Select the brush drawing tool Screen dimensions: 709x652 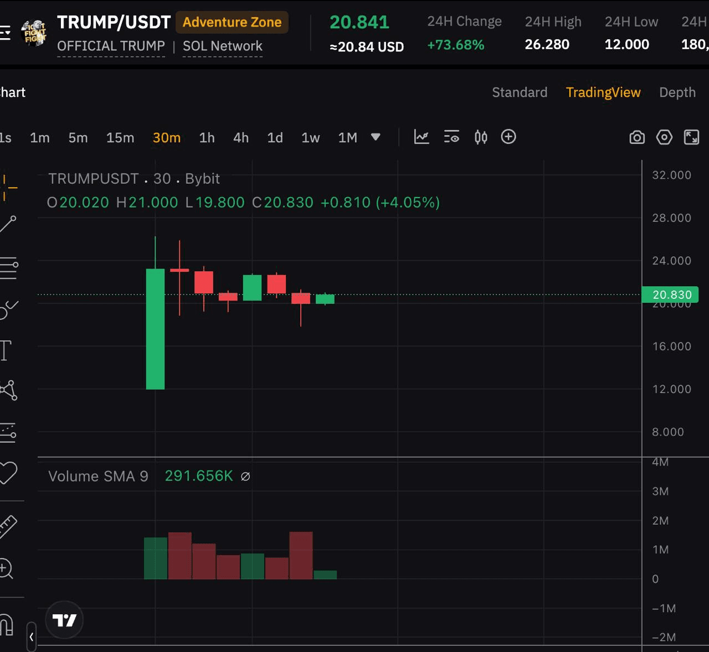point(8,311)
